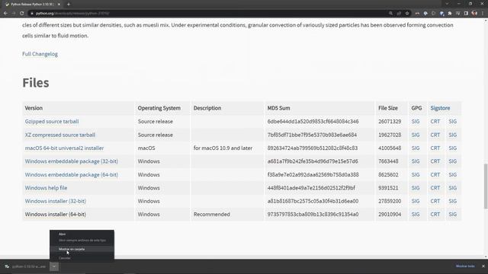This screenshot has width=488, height=274.
Task: Download the macOS 64-bit universal2 installer
Action: (x=64, y=148)
